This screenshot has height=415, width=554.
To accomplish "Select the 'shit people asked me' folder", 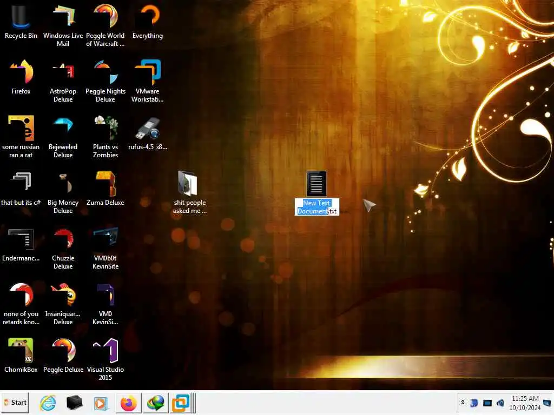I will 190,192.
